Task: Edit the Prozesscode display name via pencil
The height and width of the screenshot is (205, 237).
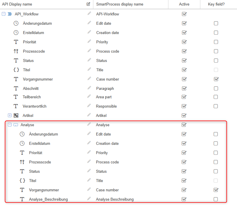Action: pyautogui.click(x=89, y=51)
